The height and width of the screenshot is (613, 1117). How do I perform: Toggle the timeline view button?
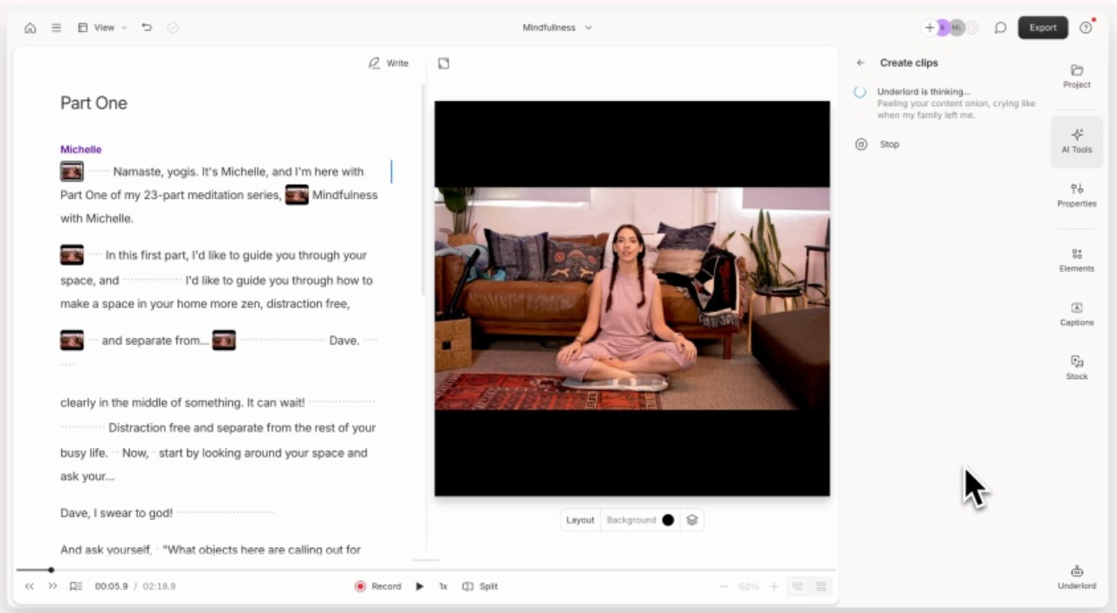(797, 587)
